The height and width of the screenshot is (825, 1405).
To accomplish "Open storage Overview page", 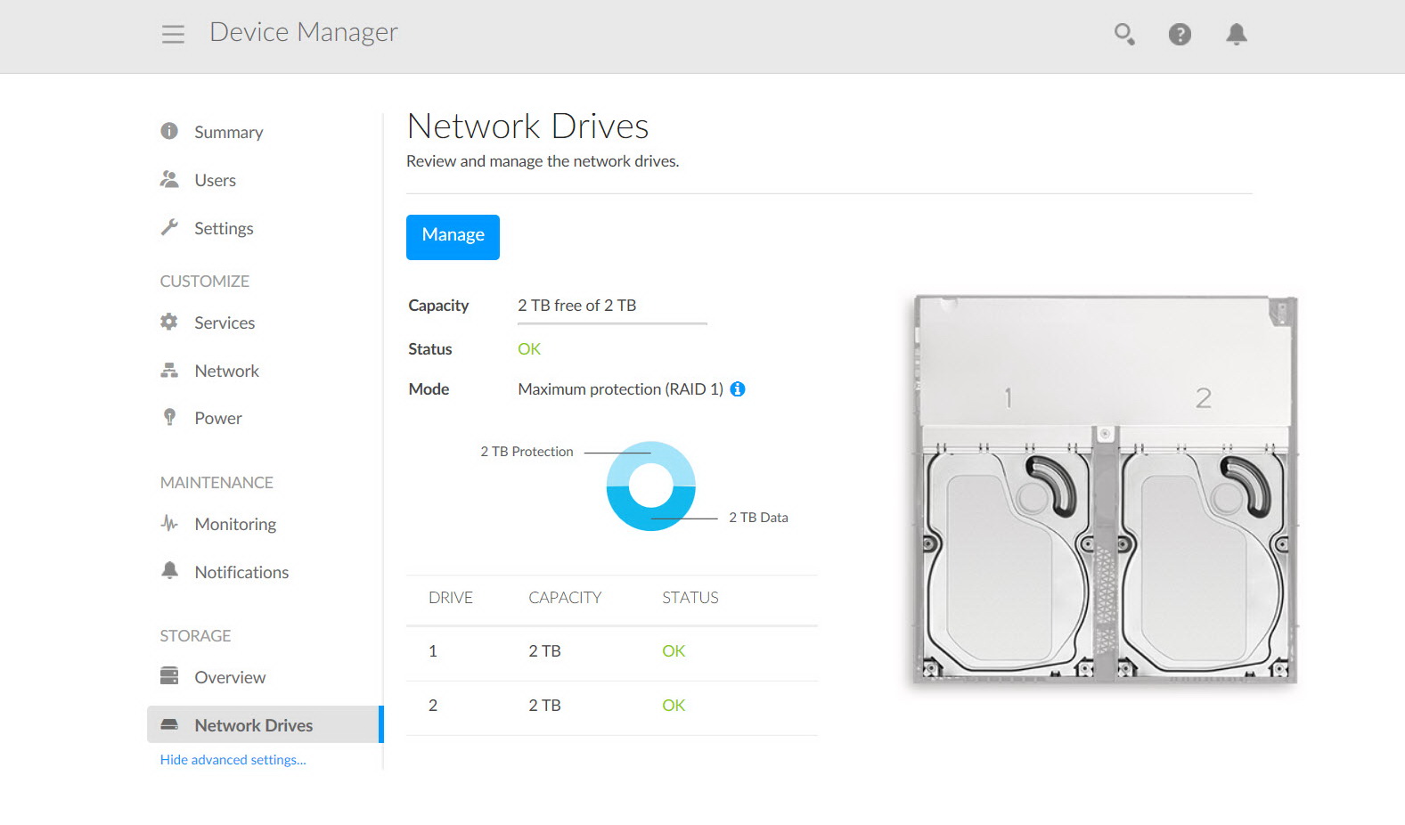I will pyautogui.click(x=230, y=677).
